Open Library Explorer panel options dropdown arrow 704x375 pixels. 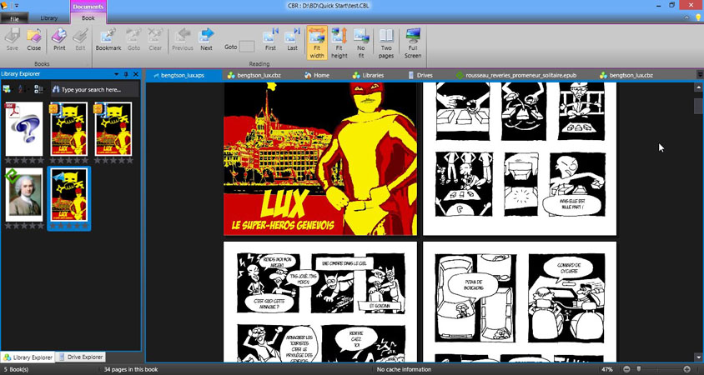[116, 74]
